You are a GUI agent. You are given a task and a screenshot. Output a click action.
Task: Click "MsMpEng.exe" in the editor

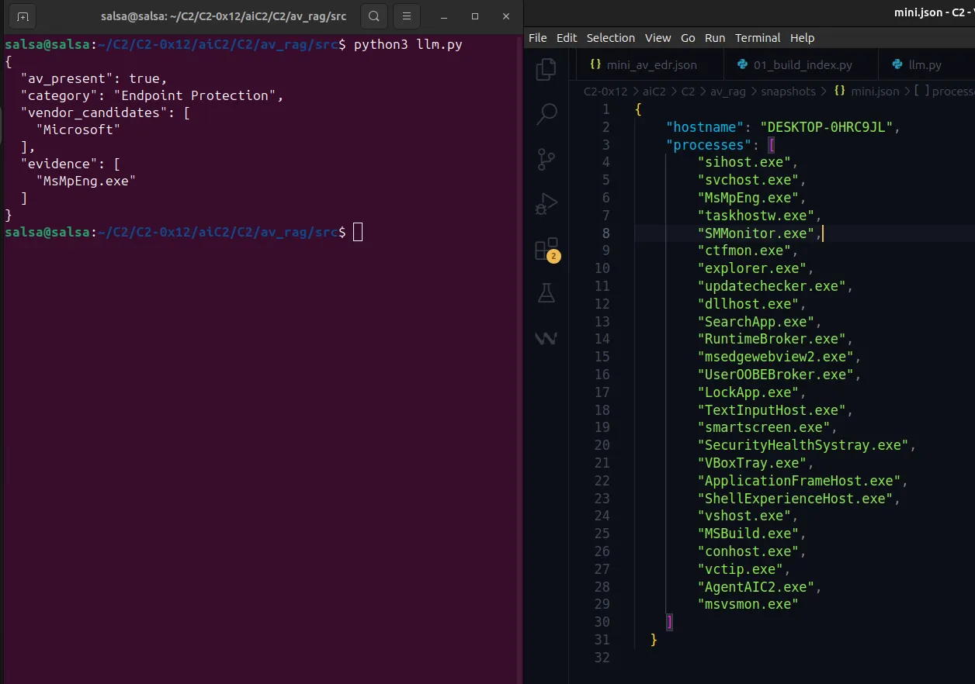pyautogui.click(x=748, y=198)
